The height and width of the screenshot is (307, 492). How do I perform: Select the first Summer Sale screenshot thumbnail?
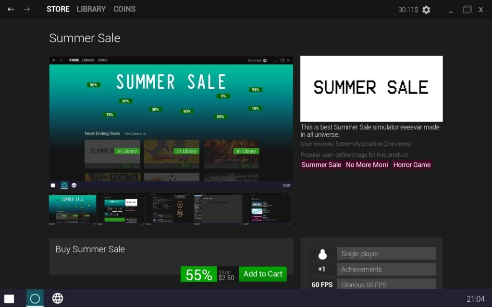pyautogui.click(x=73, y=209)
